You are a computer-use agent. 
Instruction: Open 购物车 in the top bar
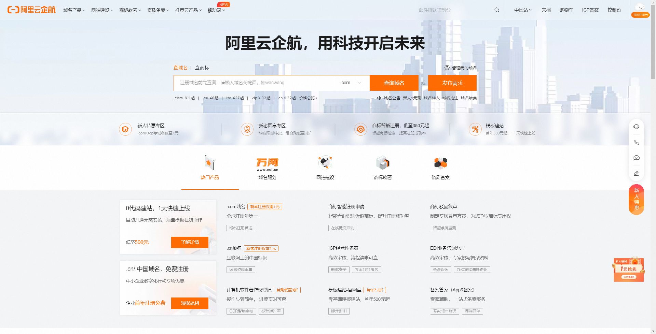click(566, 10)
